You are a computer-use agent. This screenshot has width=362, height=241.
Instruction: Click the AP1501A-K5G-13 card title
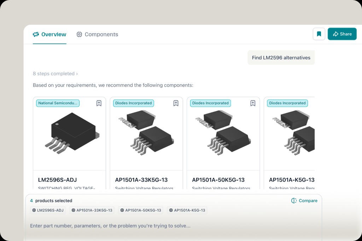(292, 180)
